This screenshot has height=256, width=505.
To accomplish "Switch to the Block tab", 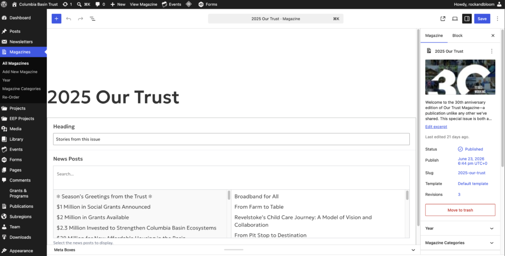I will click(457, 36).
